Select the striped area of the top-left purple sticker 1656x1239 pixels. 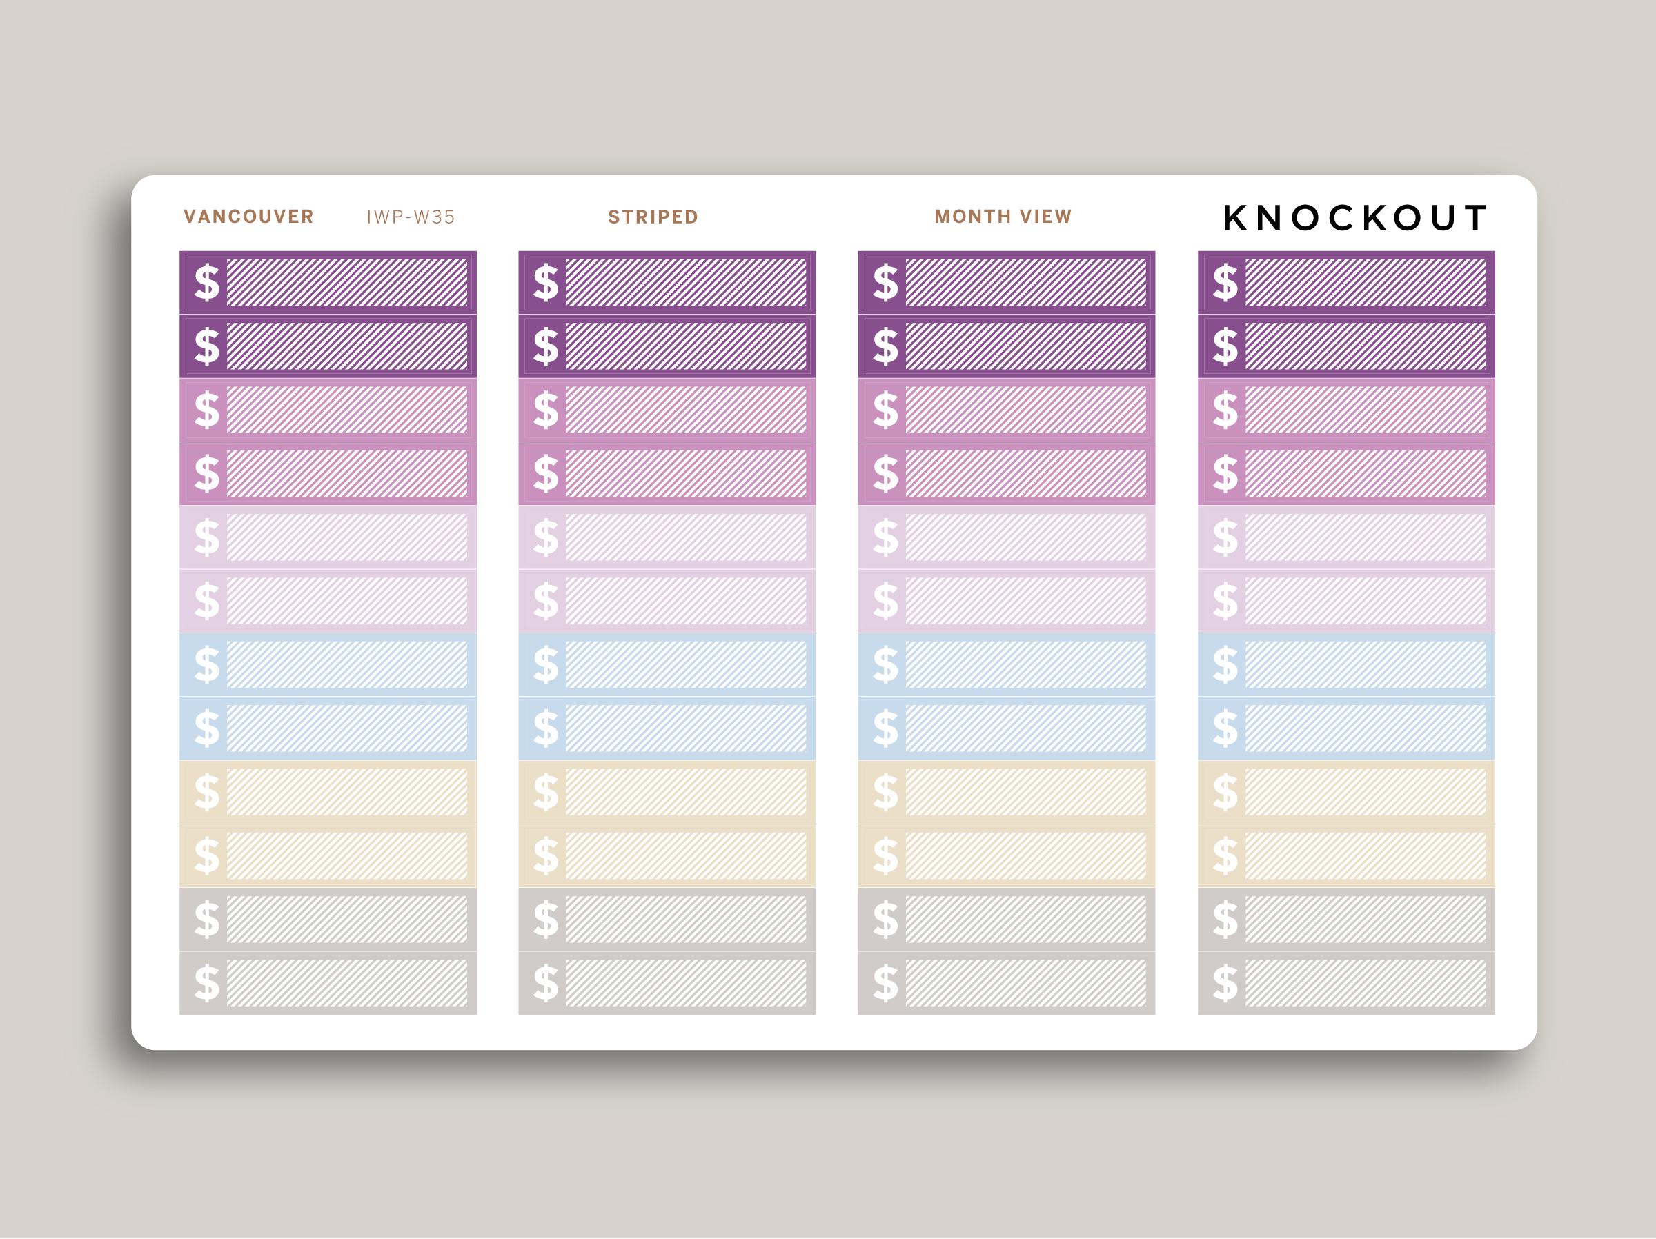pos(347,283)
